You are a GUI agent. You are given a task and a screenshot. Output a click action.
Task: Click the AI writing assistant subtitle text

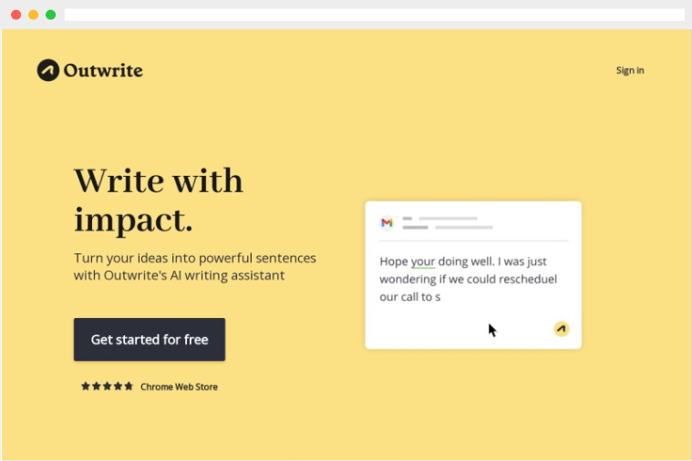(x=194, y=266)
